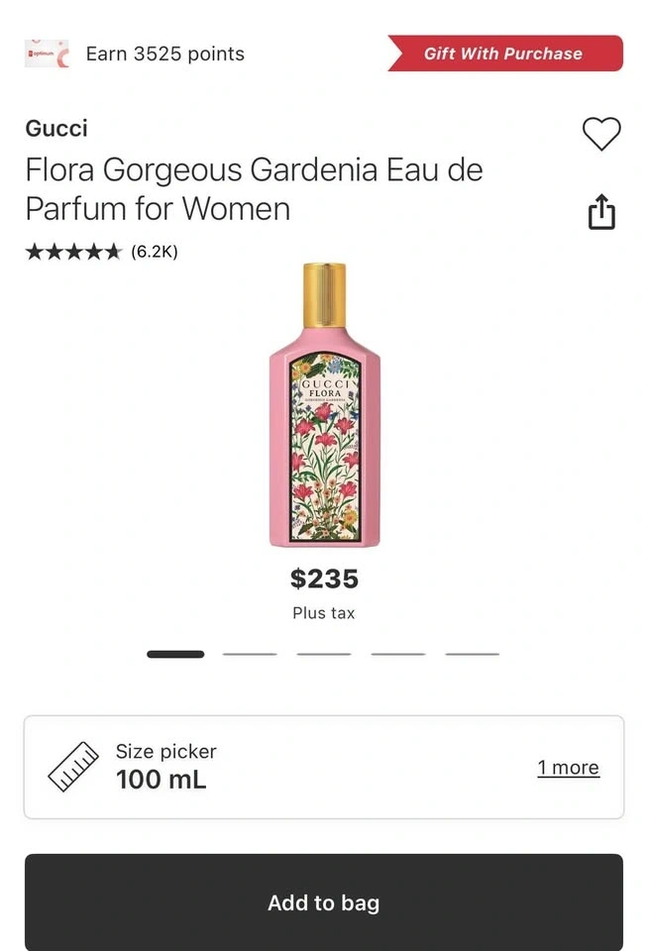Expand the Size picker 100 mL selector

297,767
